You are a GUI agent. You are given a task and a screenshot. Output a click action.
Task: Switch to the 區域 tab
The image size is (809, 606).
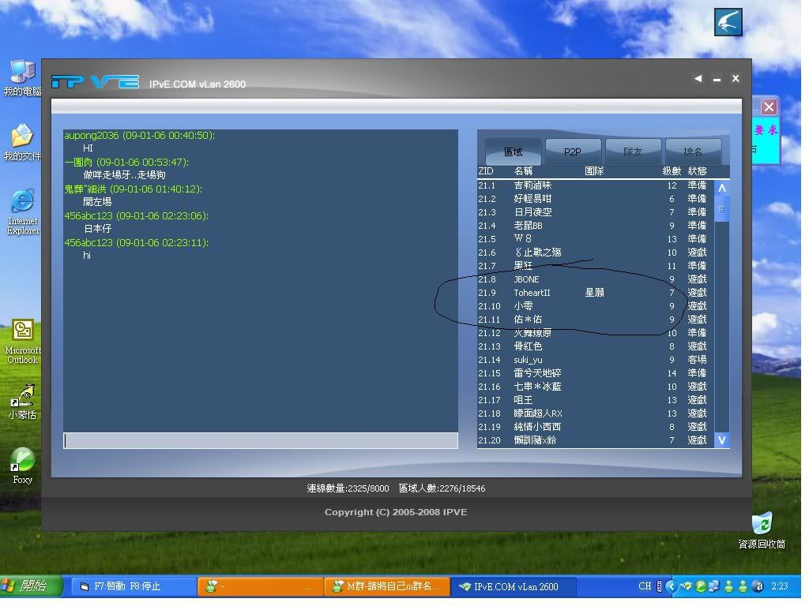pyautogui.click(x=514, y=151)
